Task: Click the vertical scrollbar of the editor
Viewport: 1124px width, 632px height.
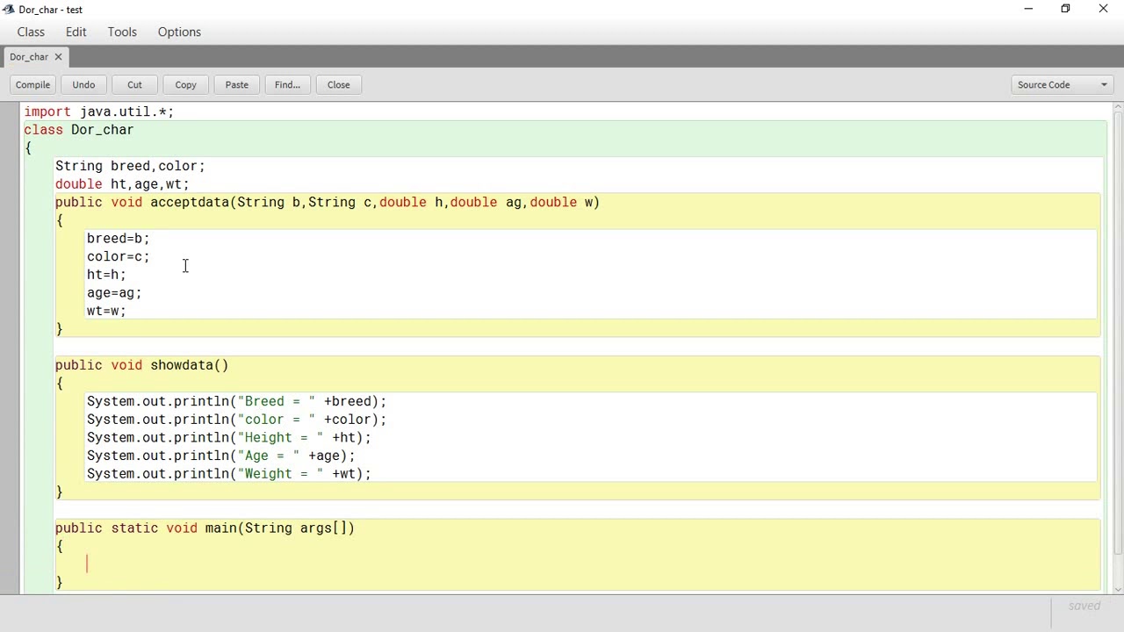Action: click(1118, 334)
